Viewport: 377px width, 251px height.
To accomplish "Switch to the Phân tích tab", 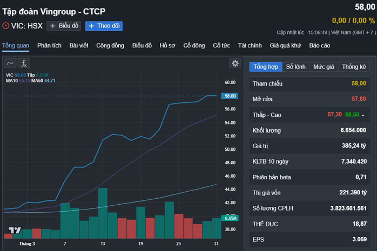I will coord(49,46).
